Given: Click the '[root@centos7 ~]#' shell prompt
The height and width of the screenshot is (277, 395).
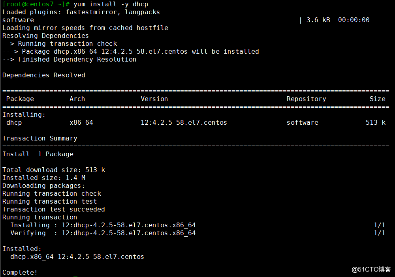Looking at the screenshot, I should click(36, 4).
